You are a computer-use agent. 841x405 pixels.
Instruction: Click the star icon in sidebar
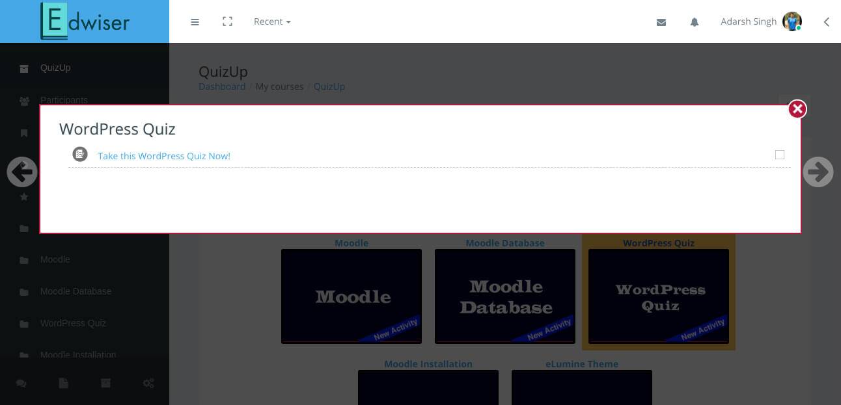(24, 196)
